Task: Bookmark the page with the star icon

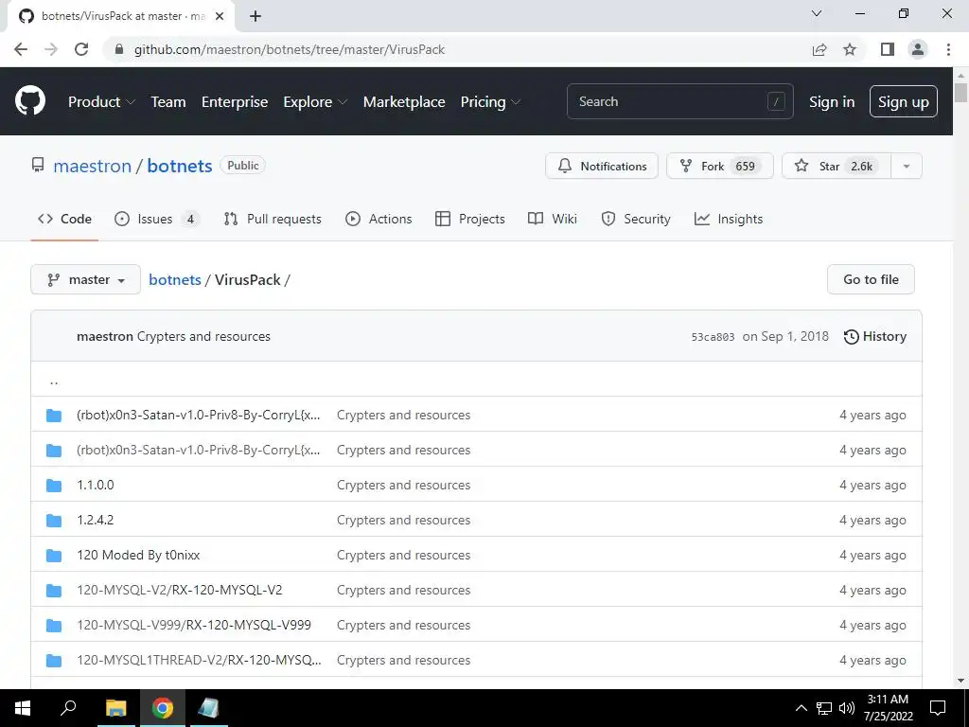Action: tap(851, 49)
